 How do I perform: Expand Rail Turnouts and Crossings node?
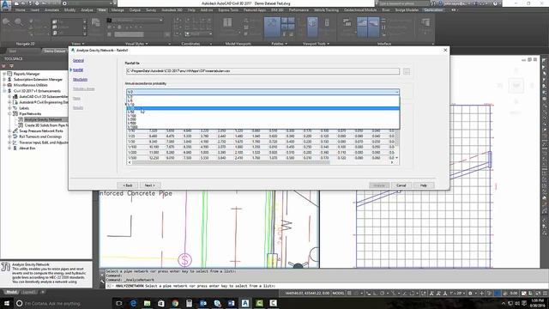[x=9, y=136]
